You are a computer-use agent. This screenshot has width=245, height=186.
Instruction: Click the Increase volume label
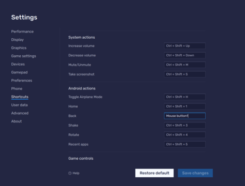tap(81, 46)
